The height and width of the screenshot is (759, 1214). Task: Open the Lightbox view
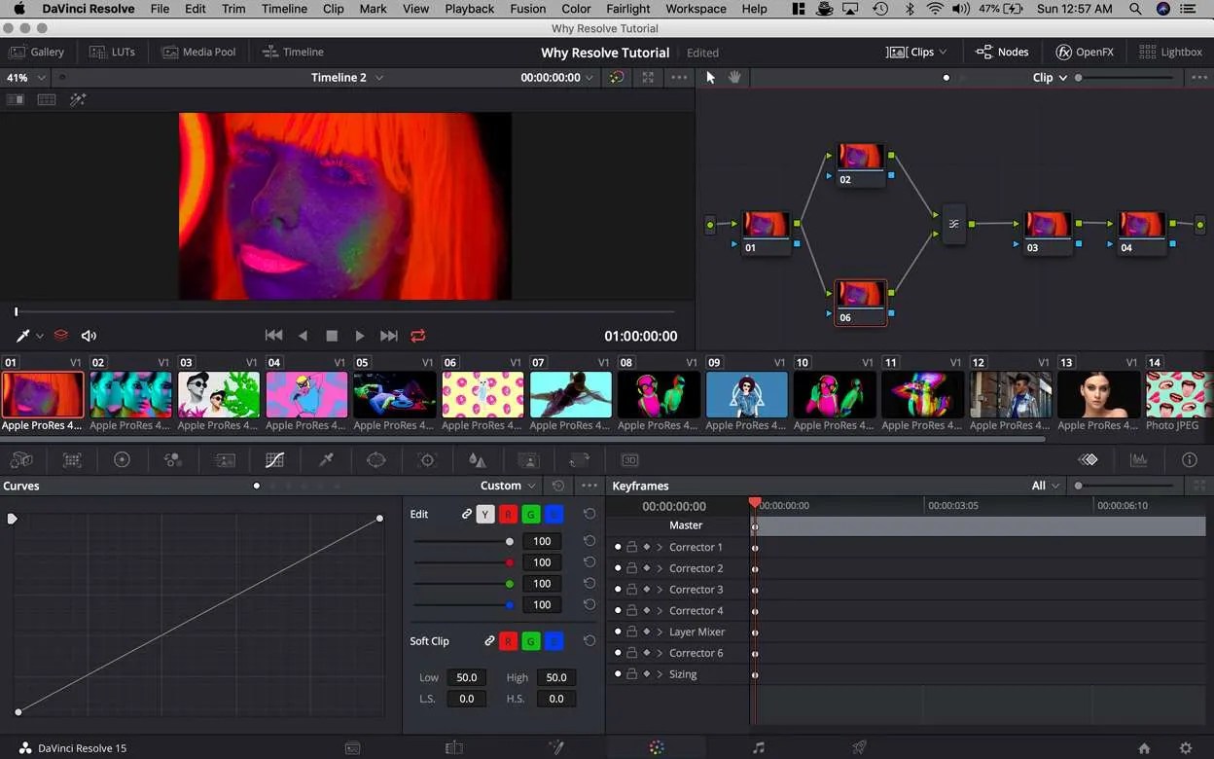(1171, 53)
